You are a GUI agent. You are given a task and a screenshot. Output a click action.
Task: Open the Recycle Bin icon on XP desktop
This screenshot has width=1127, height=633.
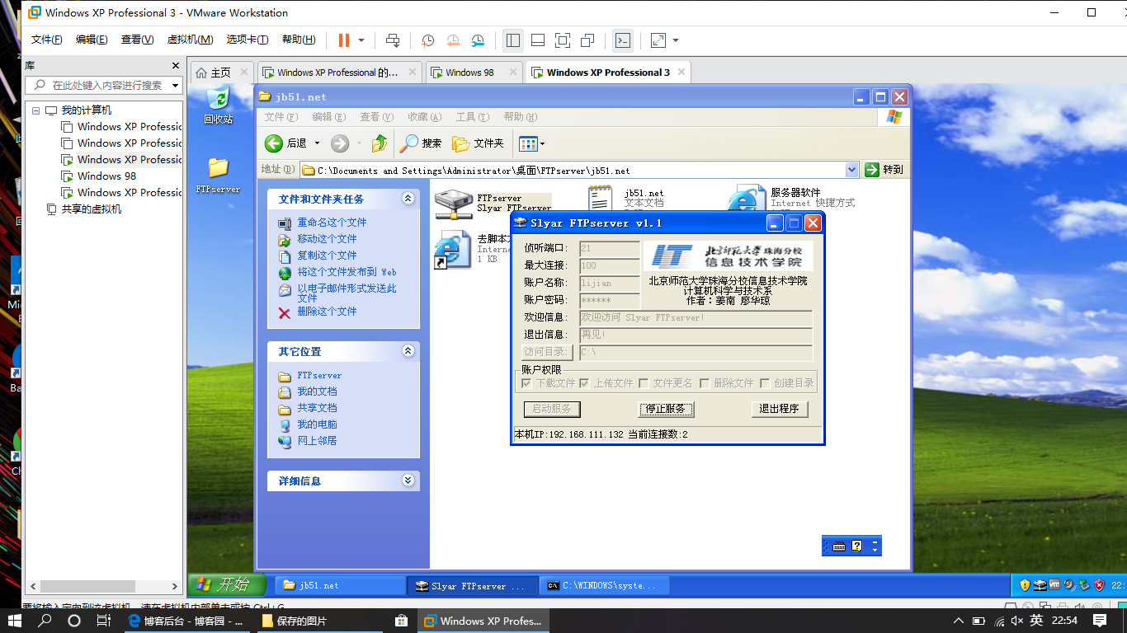coord(219,100)
